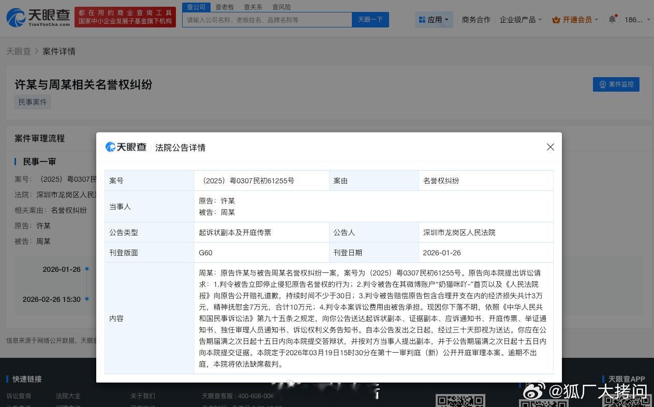Click the 2026-01-26 timeline marker dot
The image size is (654, 407).
87,269
